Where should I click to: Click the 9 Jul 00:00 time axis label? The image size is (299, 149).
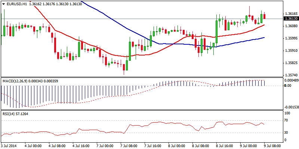pos(248,146)
